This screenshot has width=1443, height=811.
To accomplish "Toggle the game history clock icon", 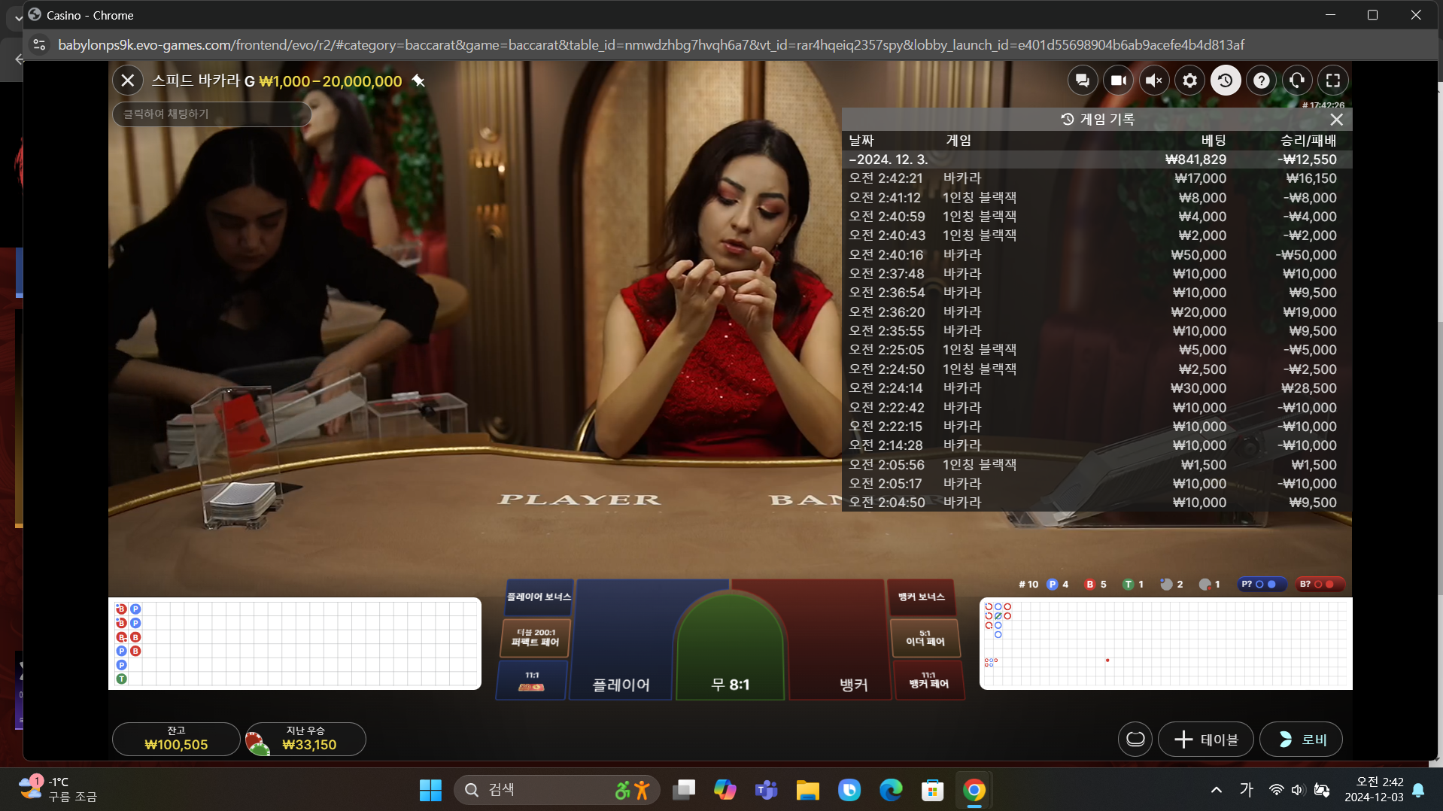I will coord(1226,80).
